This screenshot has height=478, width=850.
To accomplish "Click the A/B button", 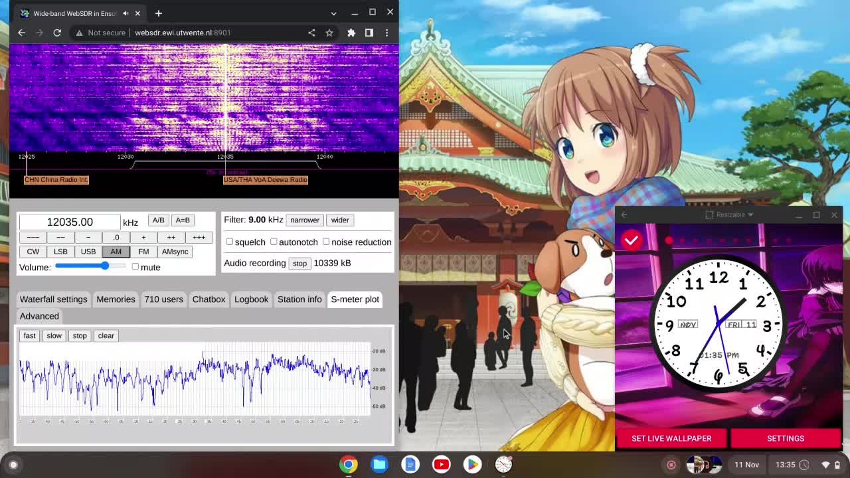I will (158, 220).
